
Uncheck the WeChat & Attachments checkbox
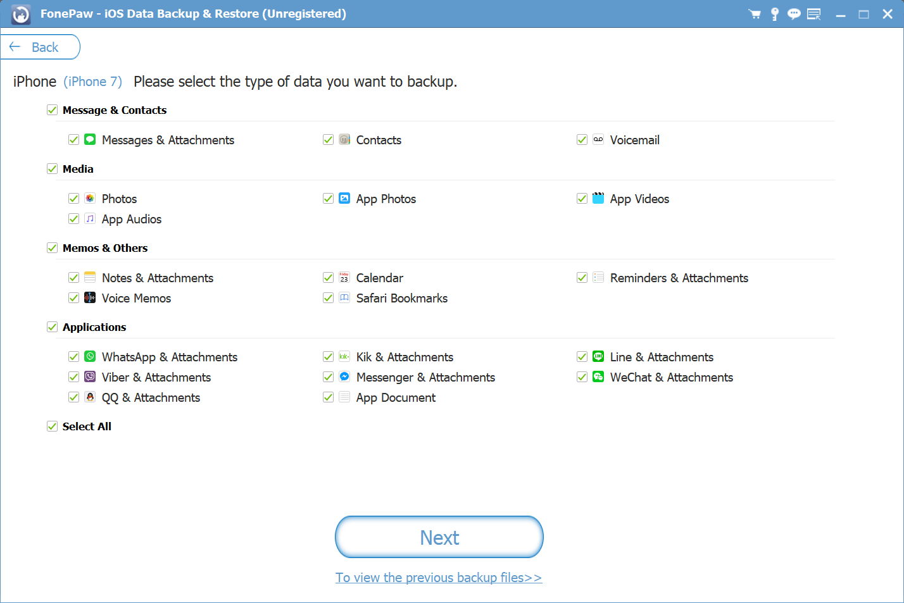point(582,376)
